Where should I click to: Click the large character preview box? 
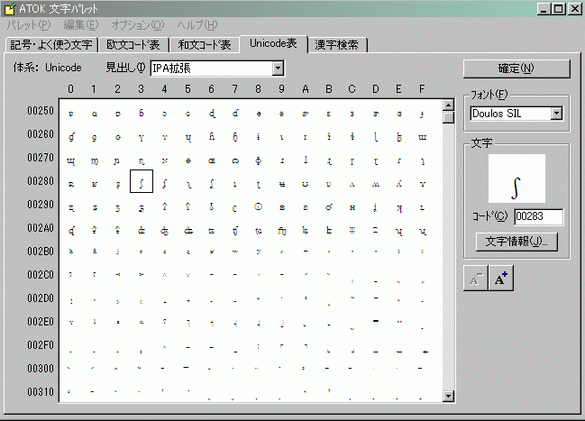[x=516, y=178]
